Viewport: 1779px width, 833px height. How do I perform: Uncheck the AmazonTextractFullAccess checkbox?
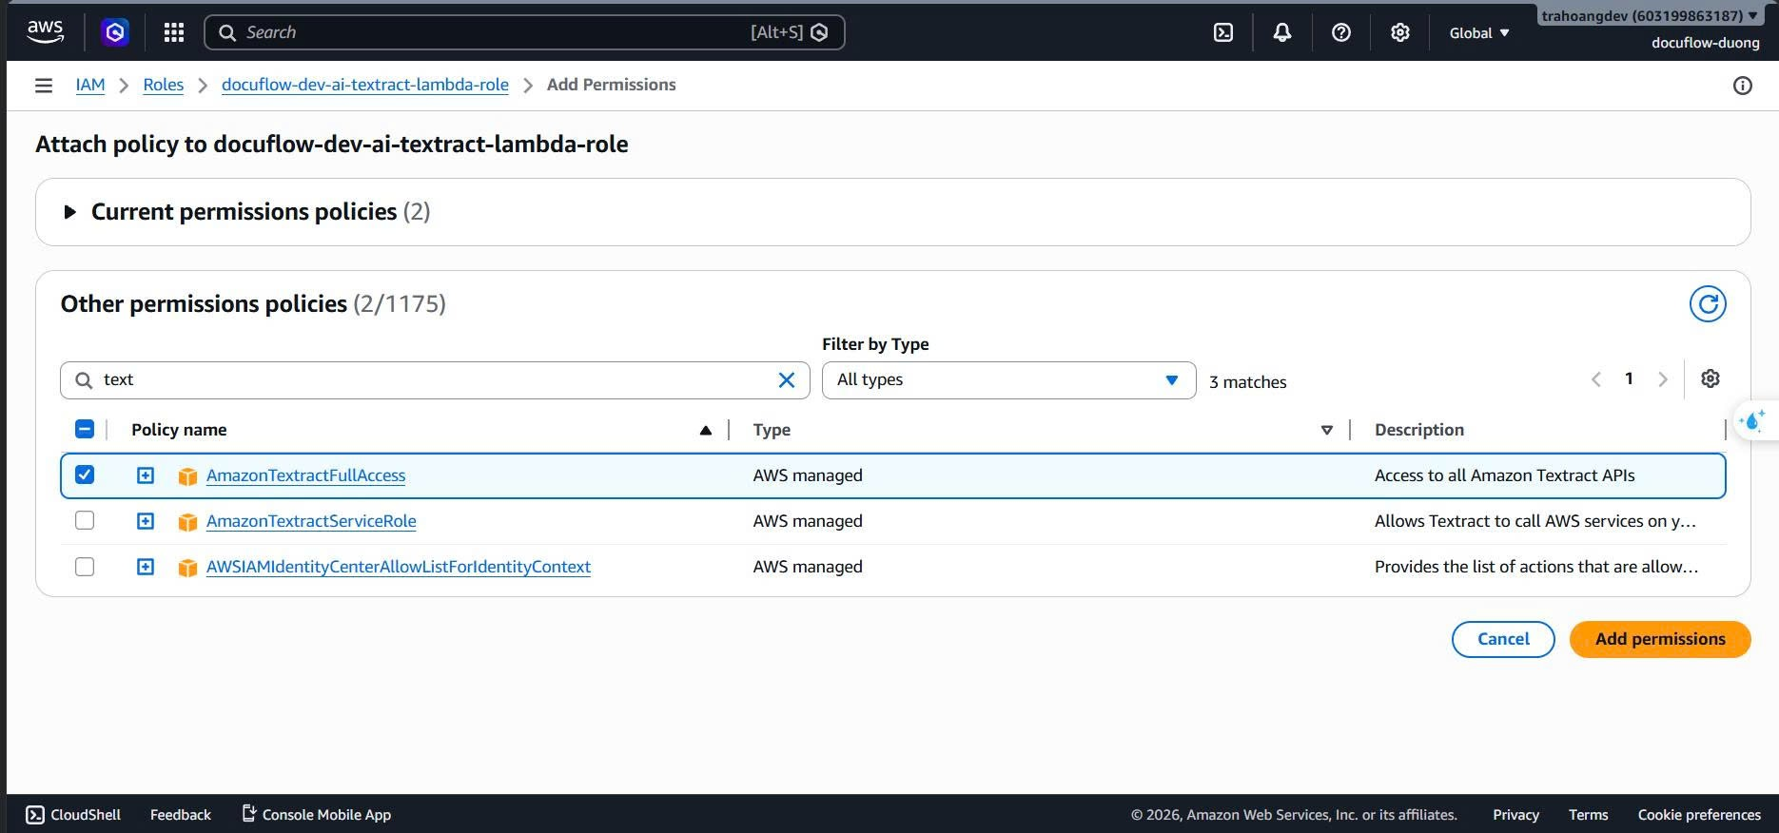click(85, 475)
